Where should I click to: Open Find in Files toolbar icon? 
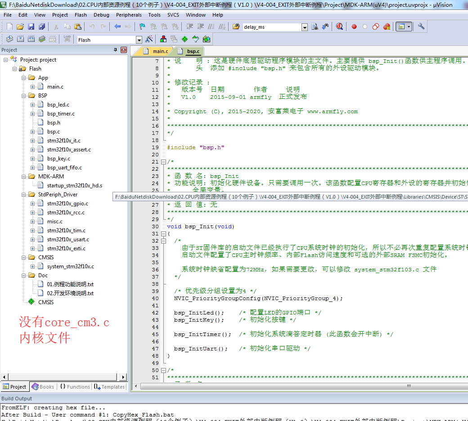236,27
